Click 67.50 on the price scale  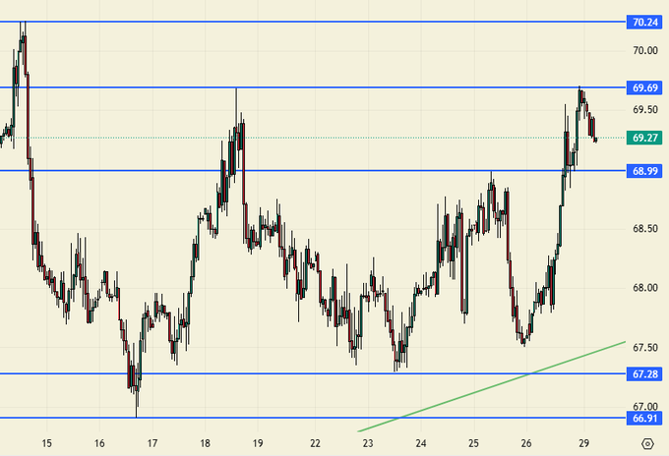645,347
